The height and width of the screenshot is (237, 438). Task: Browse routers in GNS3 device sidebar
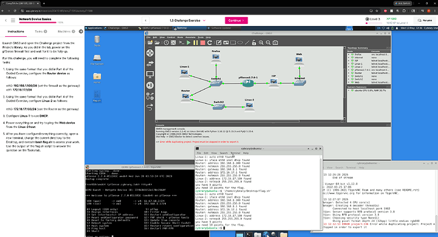[150, 53]
